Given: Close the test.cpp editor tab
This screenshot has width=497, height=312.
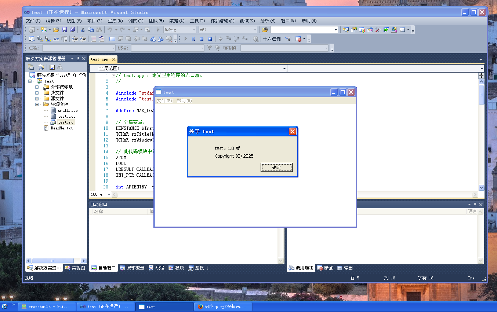Looking at the screenshot, I should click(113, 59).
